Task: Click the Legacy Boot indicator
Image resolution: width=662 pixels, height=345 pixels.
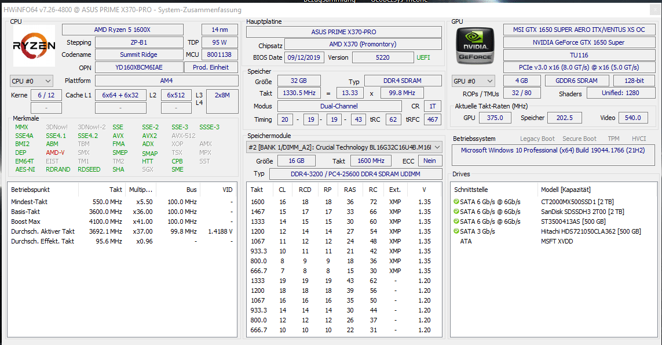Action: 537,139
